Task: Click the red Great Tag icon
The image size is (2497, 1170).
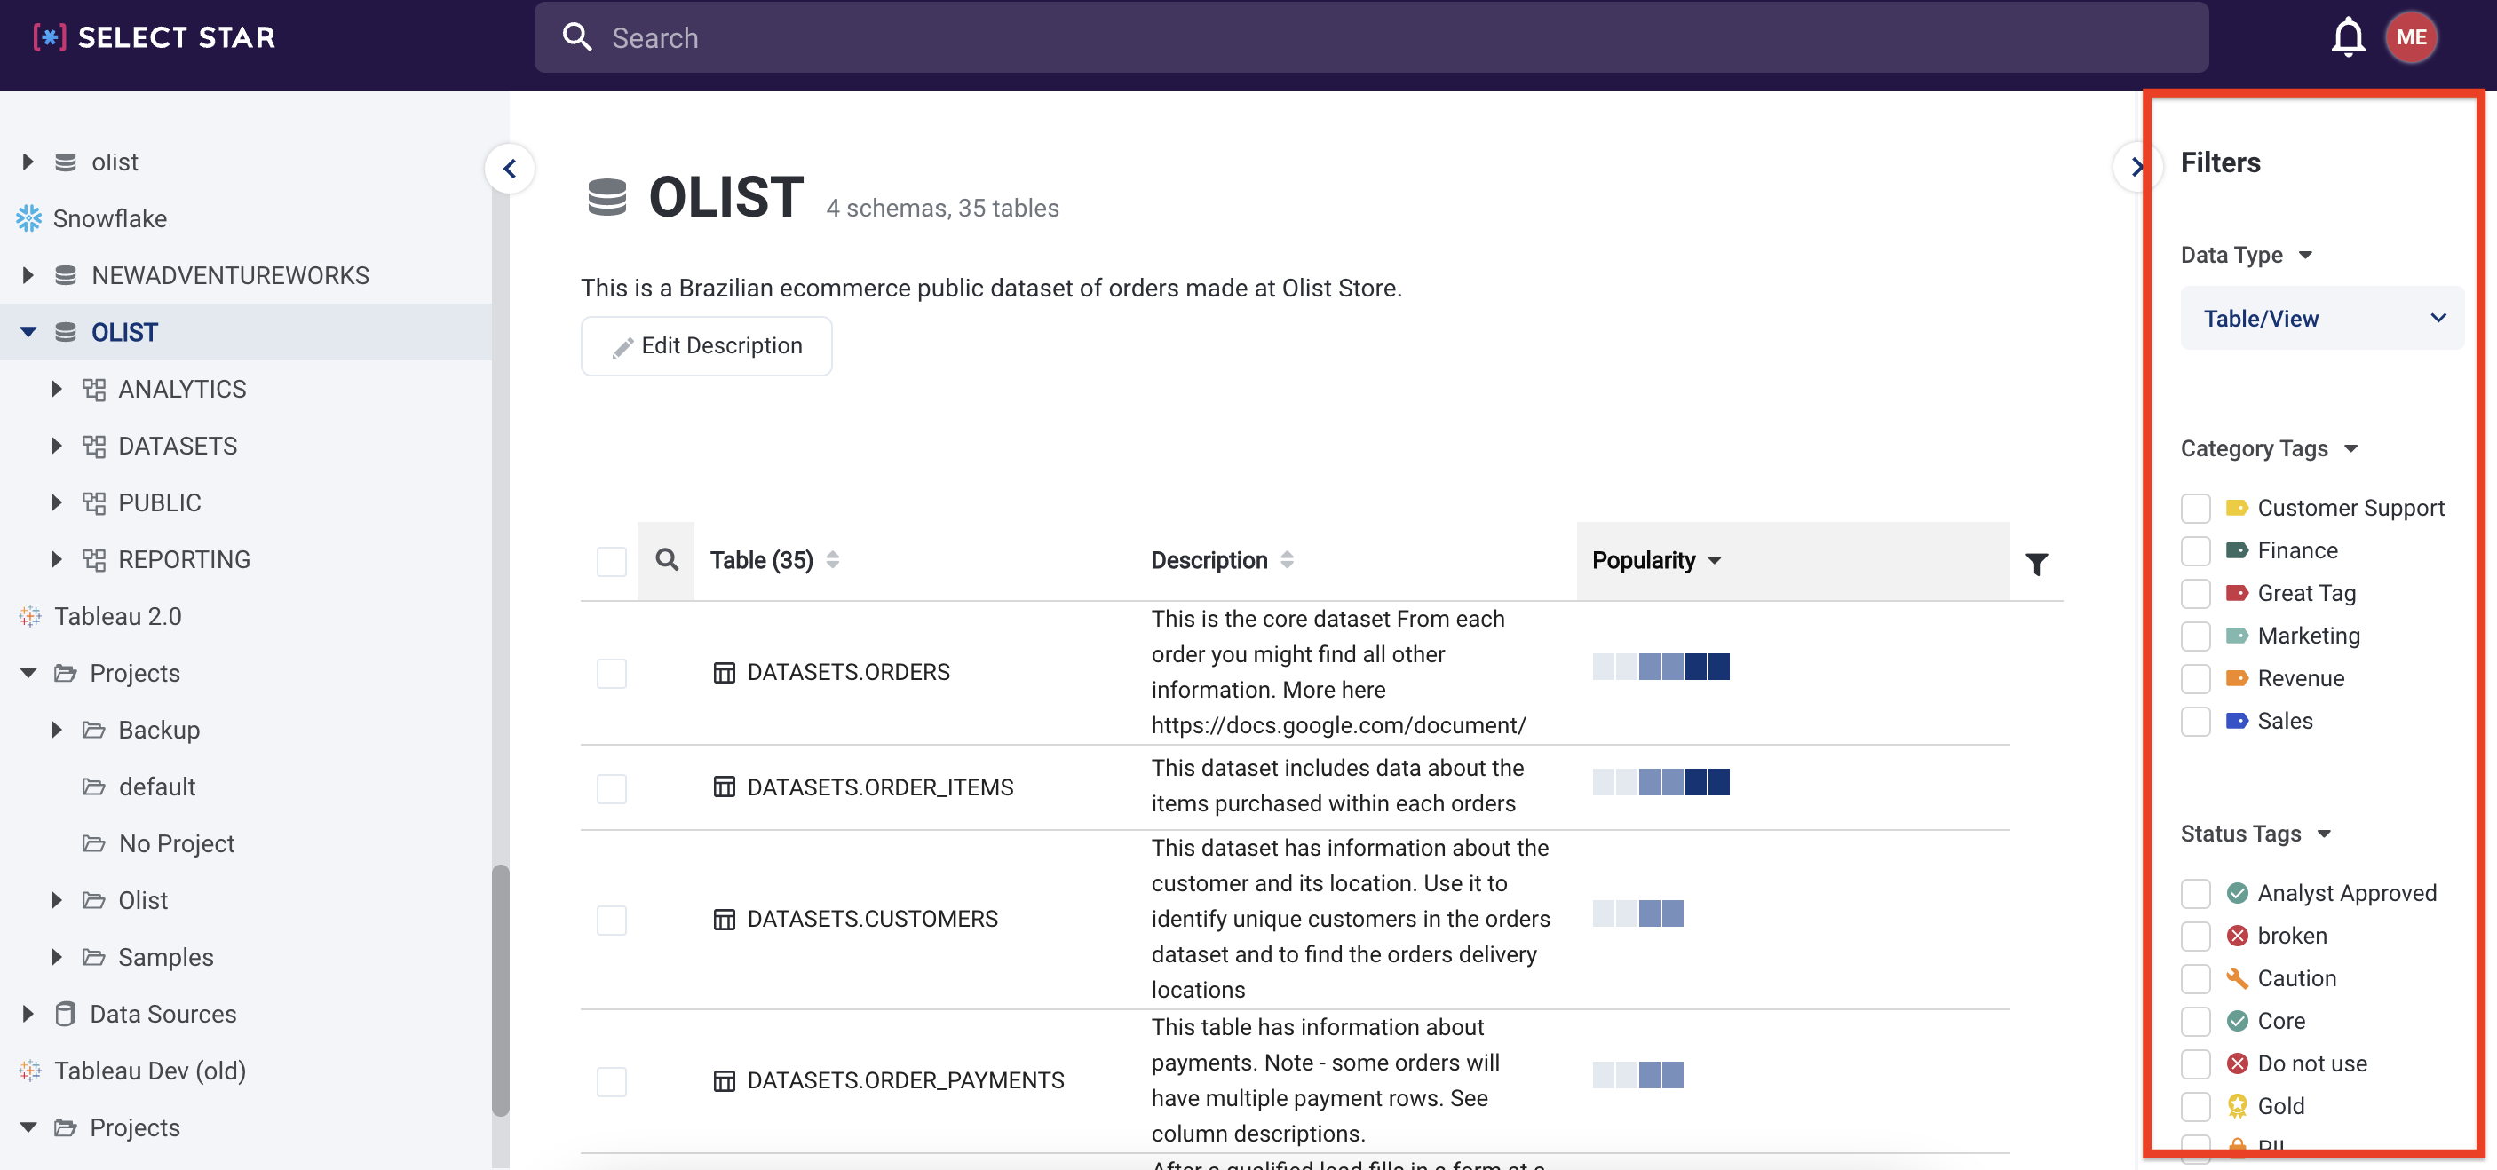Action: 2236,592
